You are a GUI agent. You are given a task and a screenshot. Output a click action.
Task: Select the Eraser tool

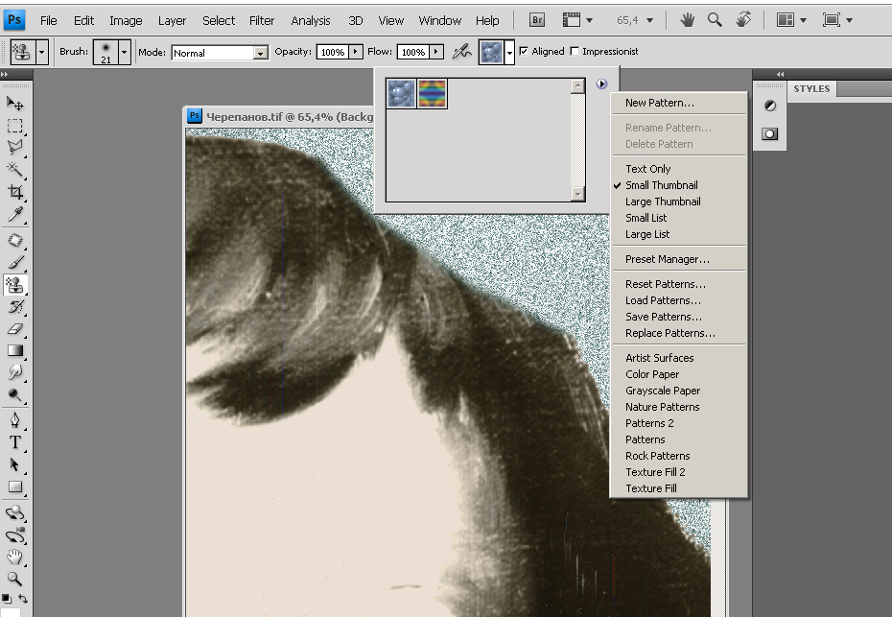coord(15,329)
